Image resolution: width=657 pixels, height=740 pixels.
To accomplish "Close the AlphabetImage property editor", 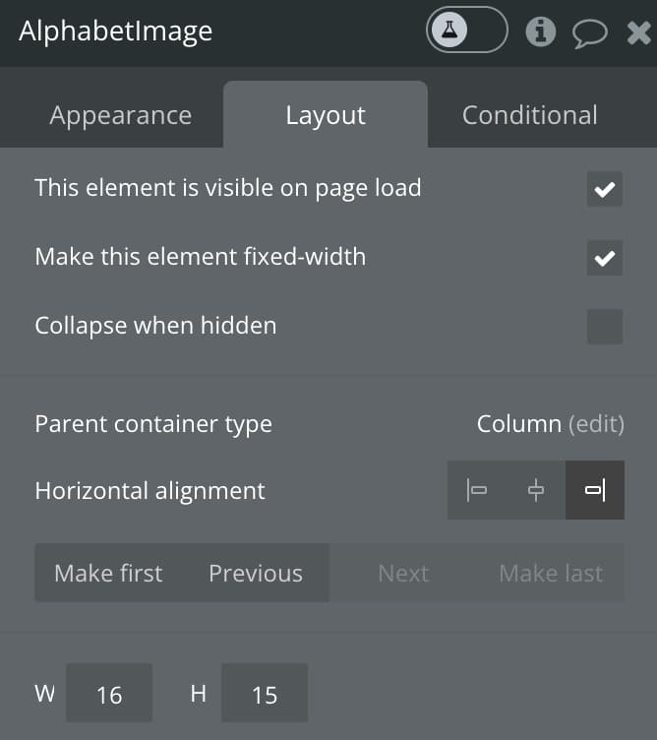I will point(638,32).
